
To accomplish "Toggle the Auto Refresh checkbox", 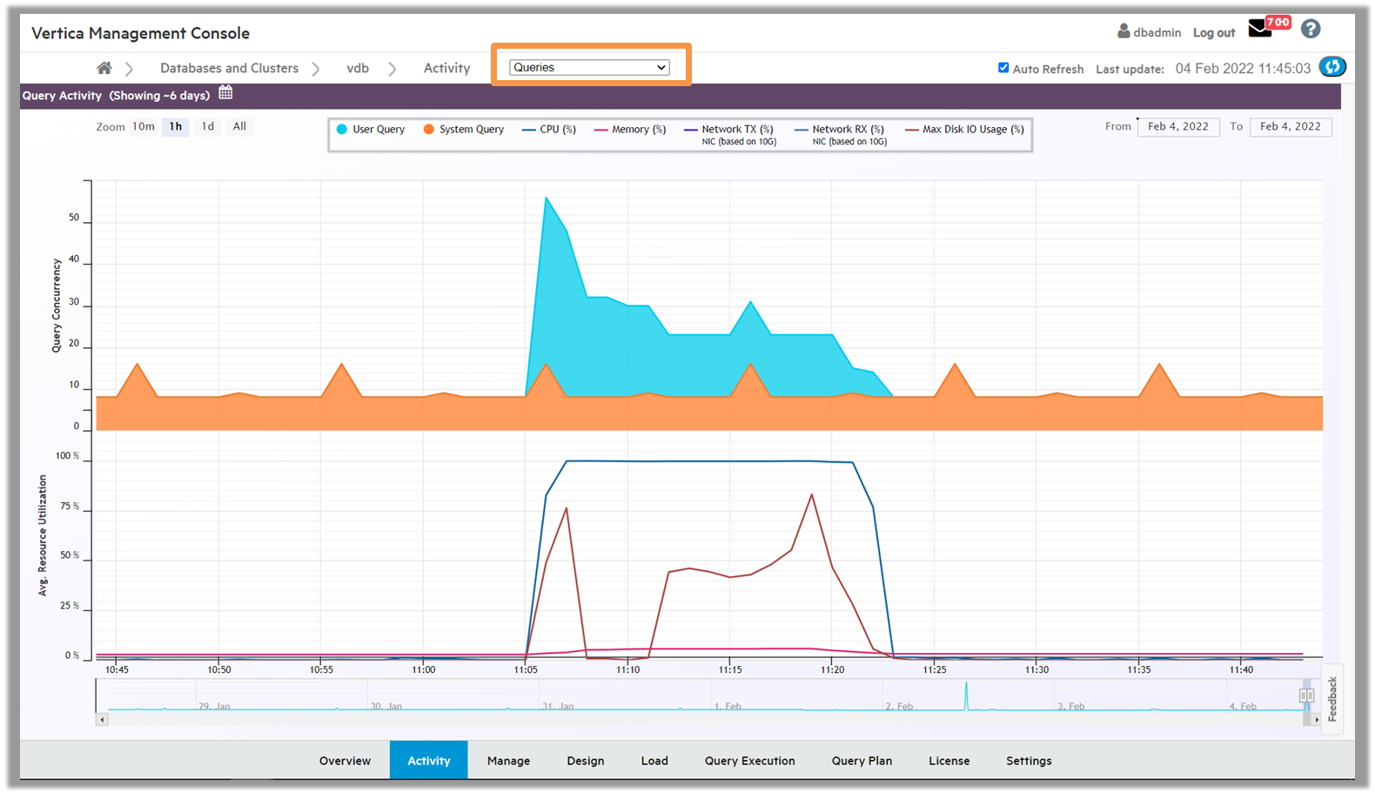I will (1003, 68).
